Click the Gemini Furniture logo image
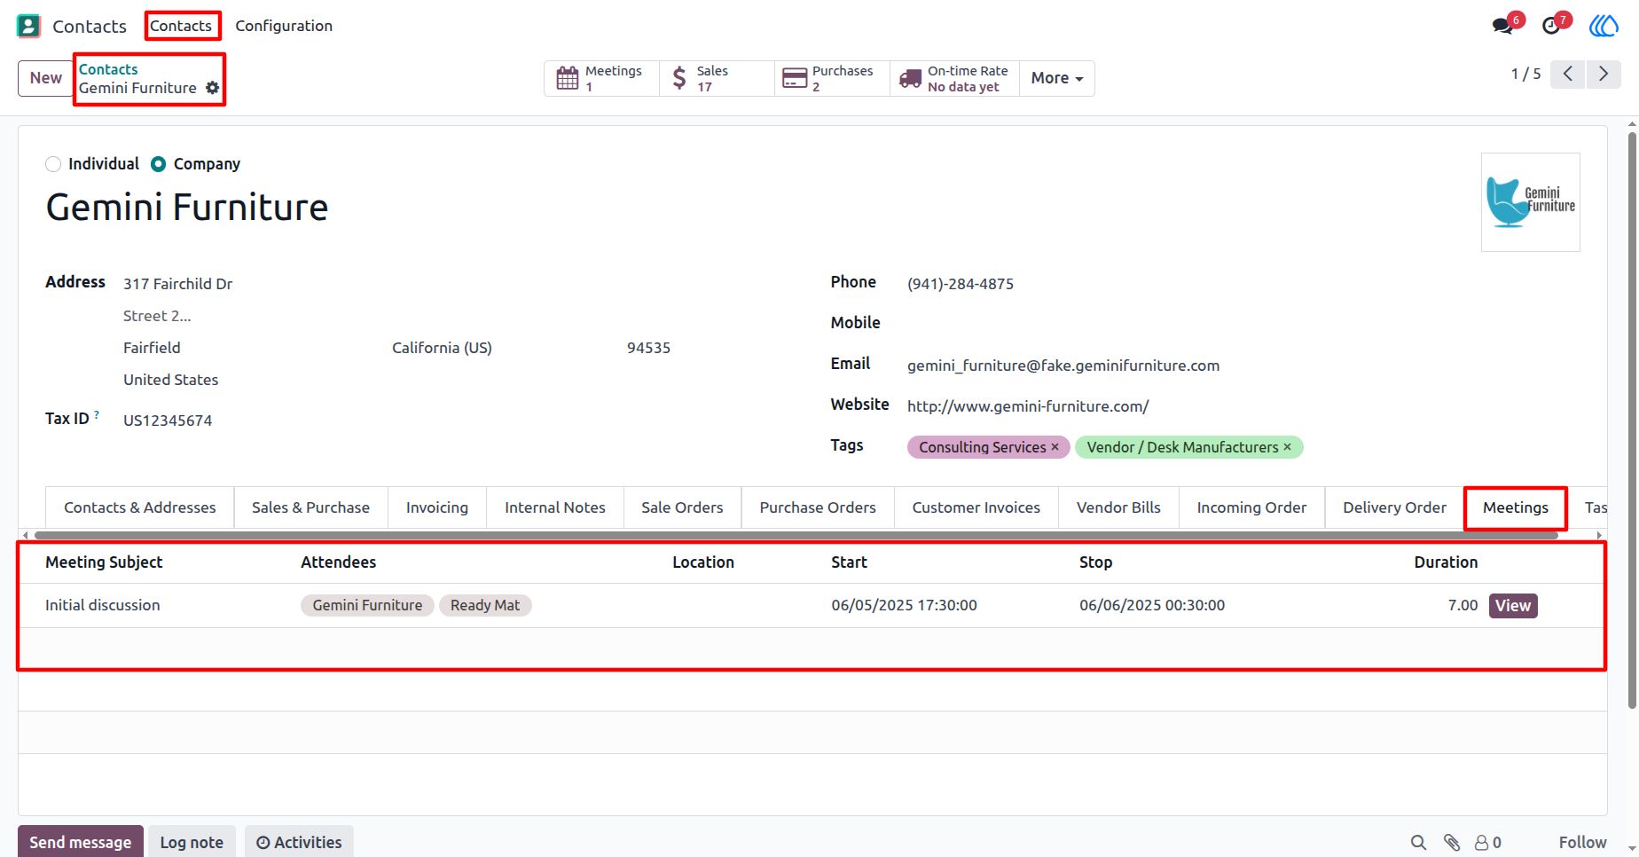 tap(1531, 202)
